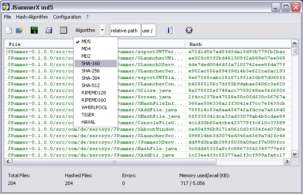
Task: Click the new document icon
Action: 9,30
